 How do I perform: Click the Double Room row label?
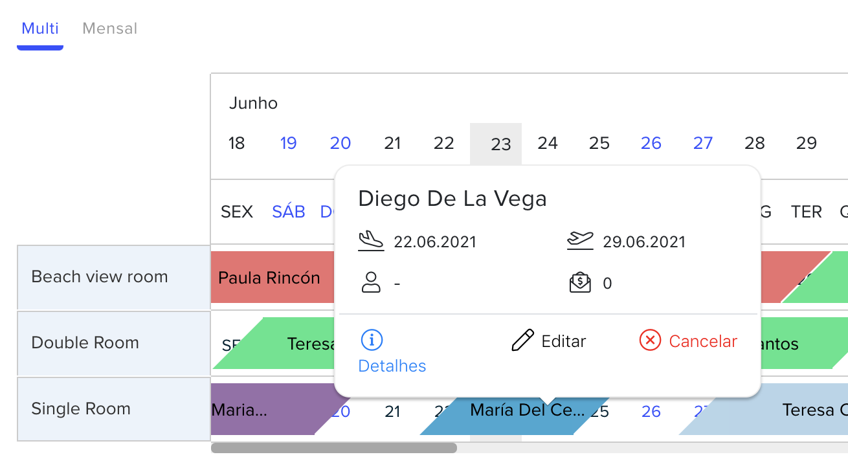pyautogui.click(x=85, y=343)
